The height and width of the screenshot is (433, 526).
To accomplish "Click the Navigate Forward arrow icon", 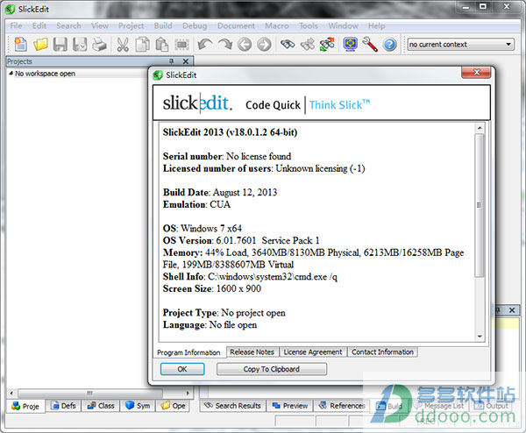I will (x=264, y=45).
